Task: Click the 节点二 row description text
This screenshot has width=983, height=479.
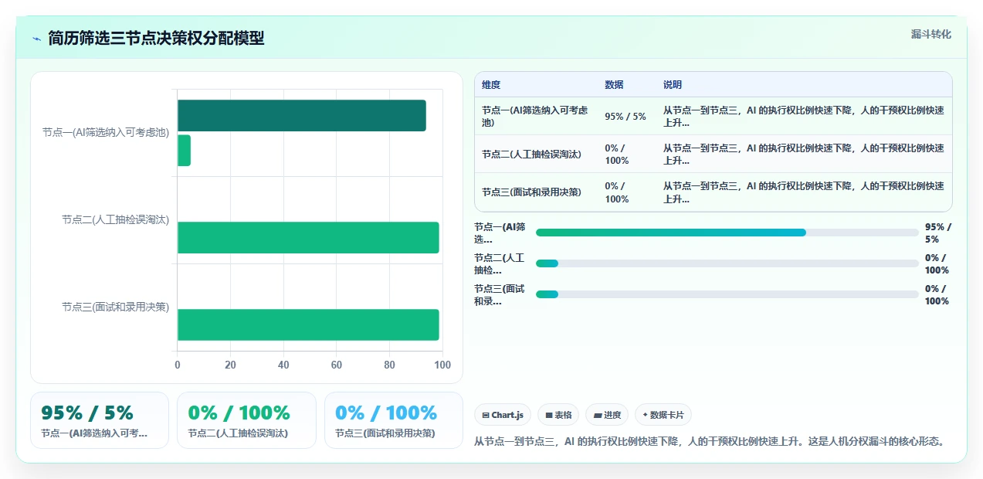Action: pos(803,155)
